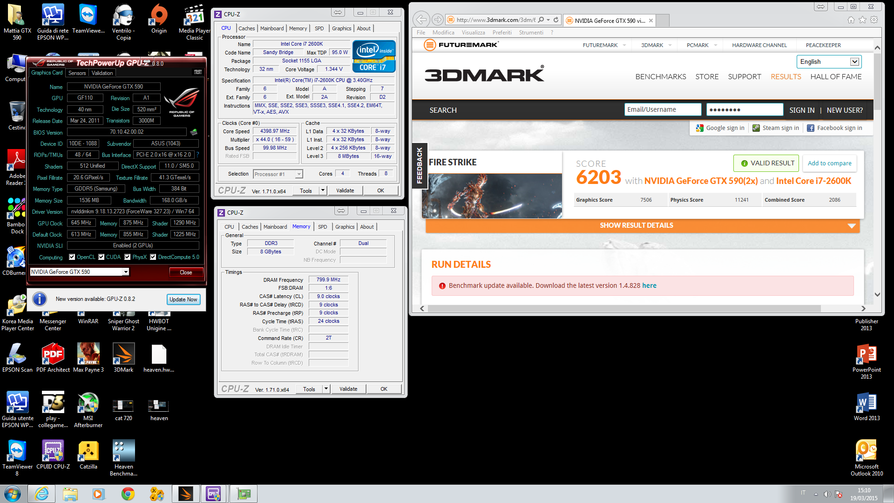Click browser vertical scrollbar
Image resolution: width=894 pixels, height=503 pixels.
click(878, 171)
